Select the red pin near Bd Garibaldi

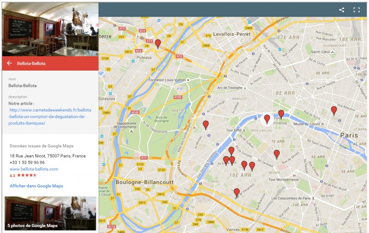[277, 154]
